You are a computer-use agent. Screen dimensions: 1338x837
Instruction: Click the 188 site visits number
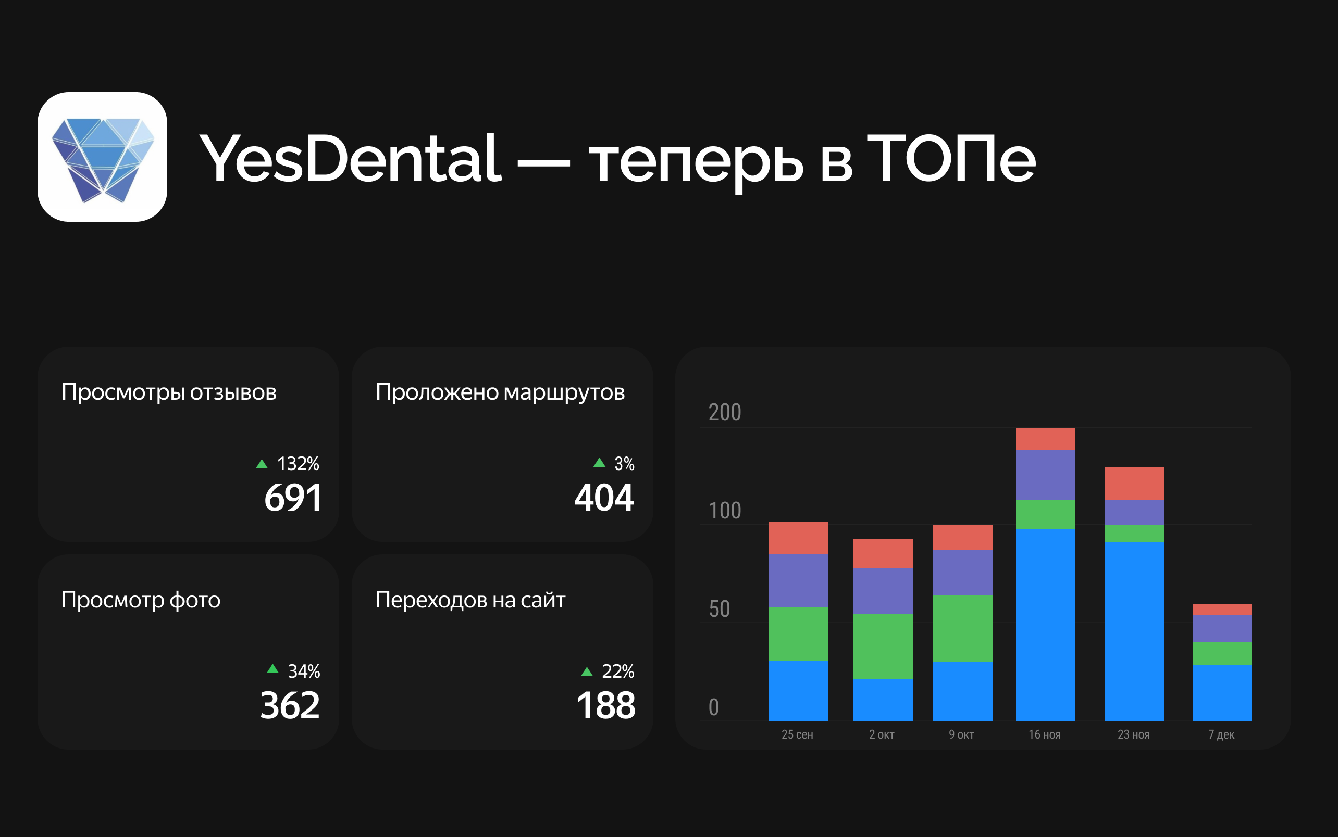605,705
